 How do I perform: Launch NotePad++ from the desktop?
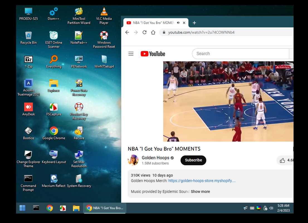tap(79, 38)
